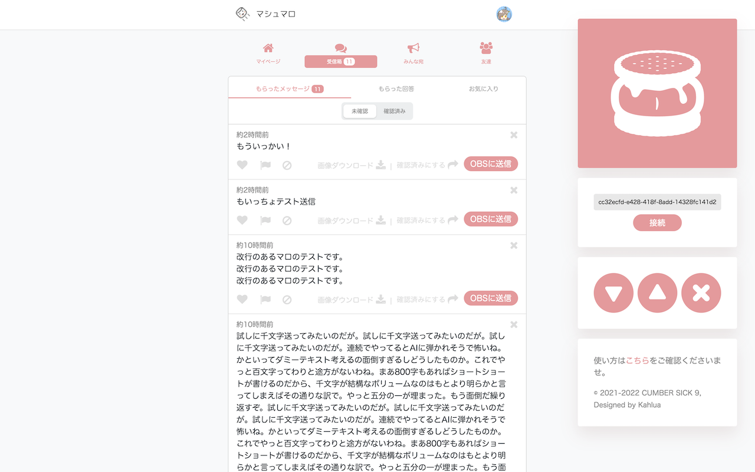755x472 pixels.
Task: Select the 未確認 filter
Action: [x=359, y=111]
